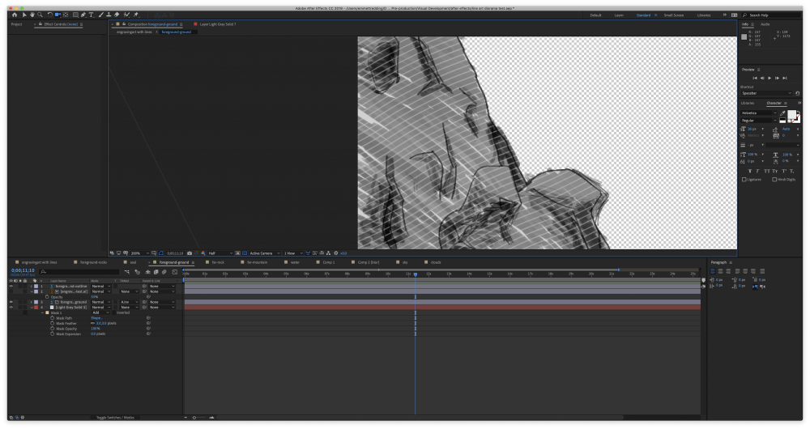
Task: Switch to the far-rock timeline tab
Action: [218, 262]
